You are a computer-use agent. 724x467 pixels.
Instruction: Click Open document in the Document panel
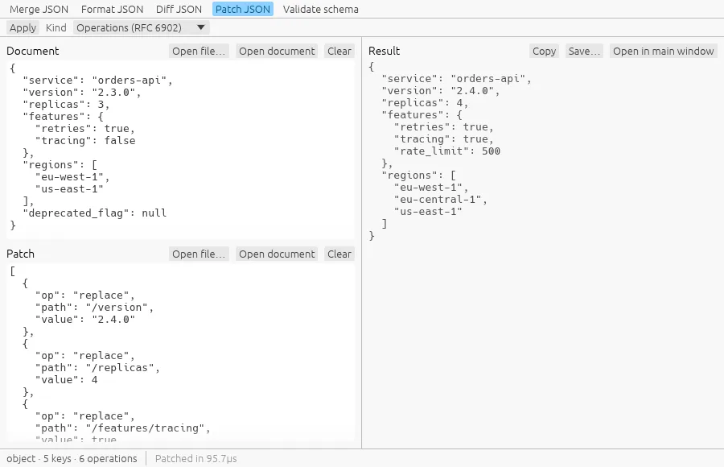[277, 52]
